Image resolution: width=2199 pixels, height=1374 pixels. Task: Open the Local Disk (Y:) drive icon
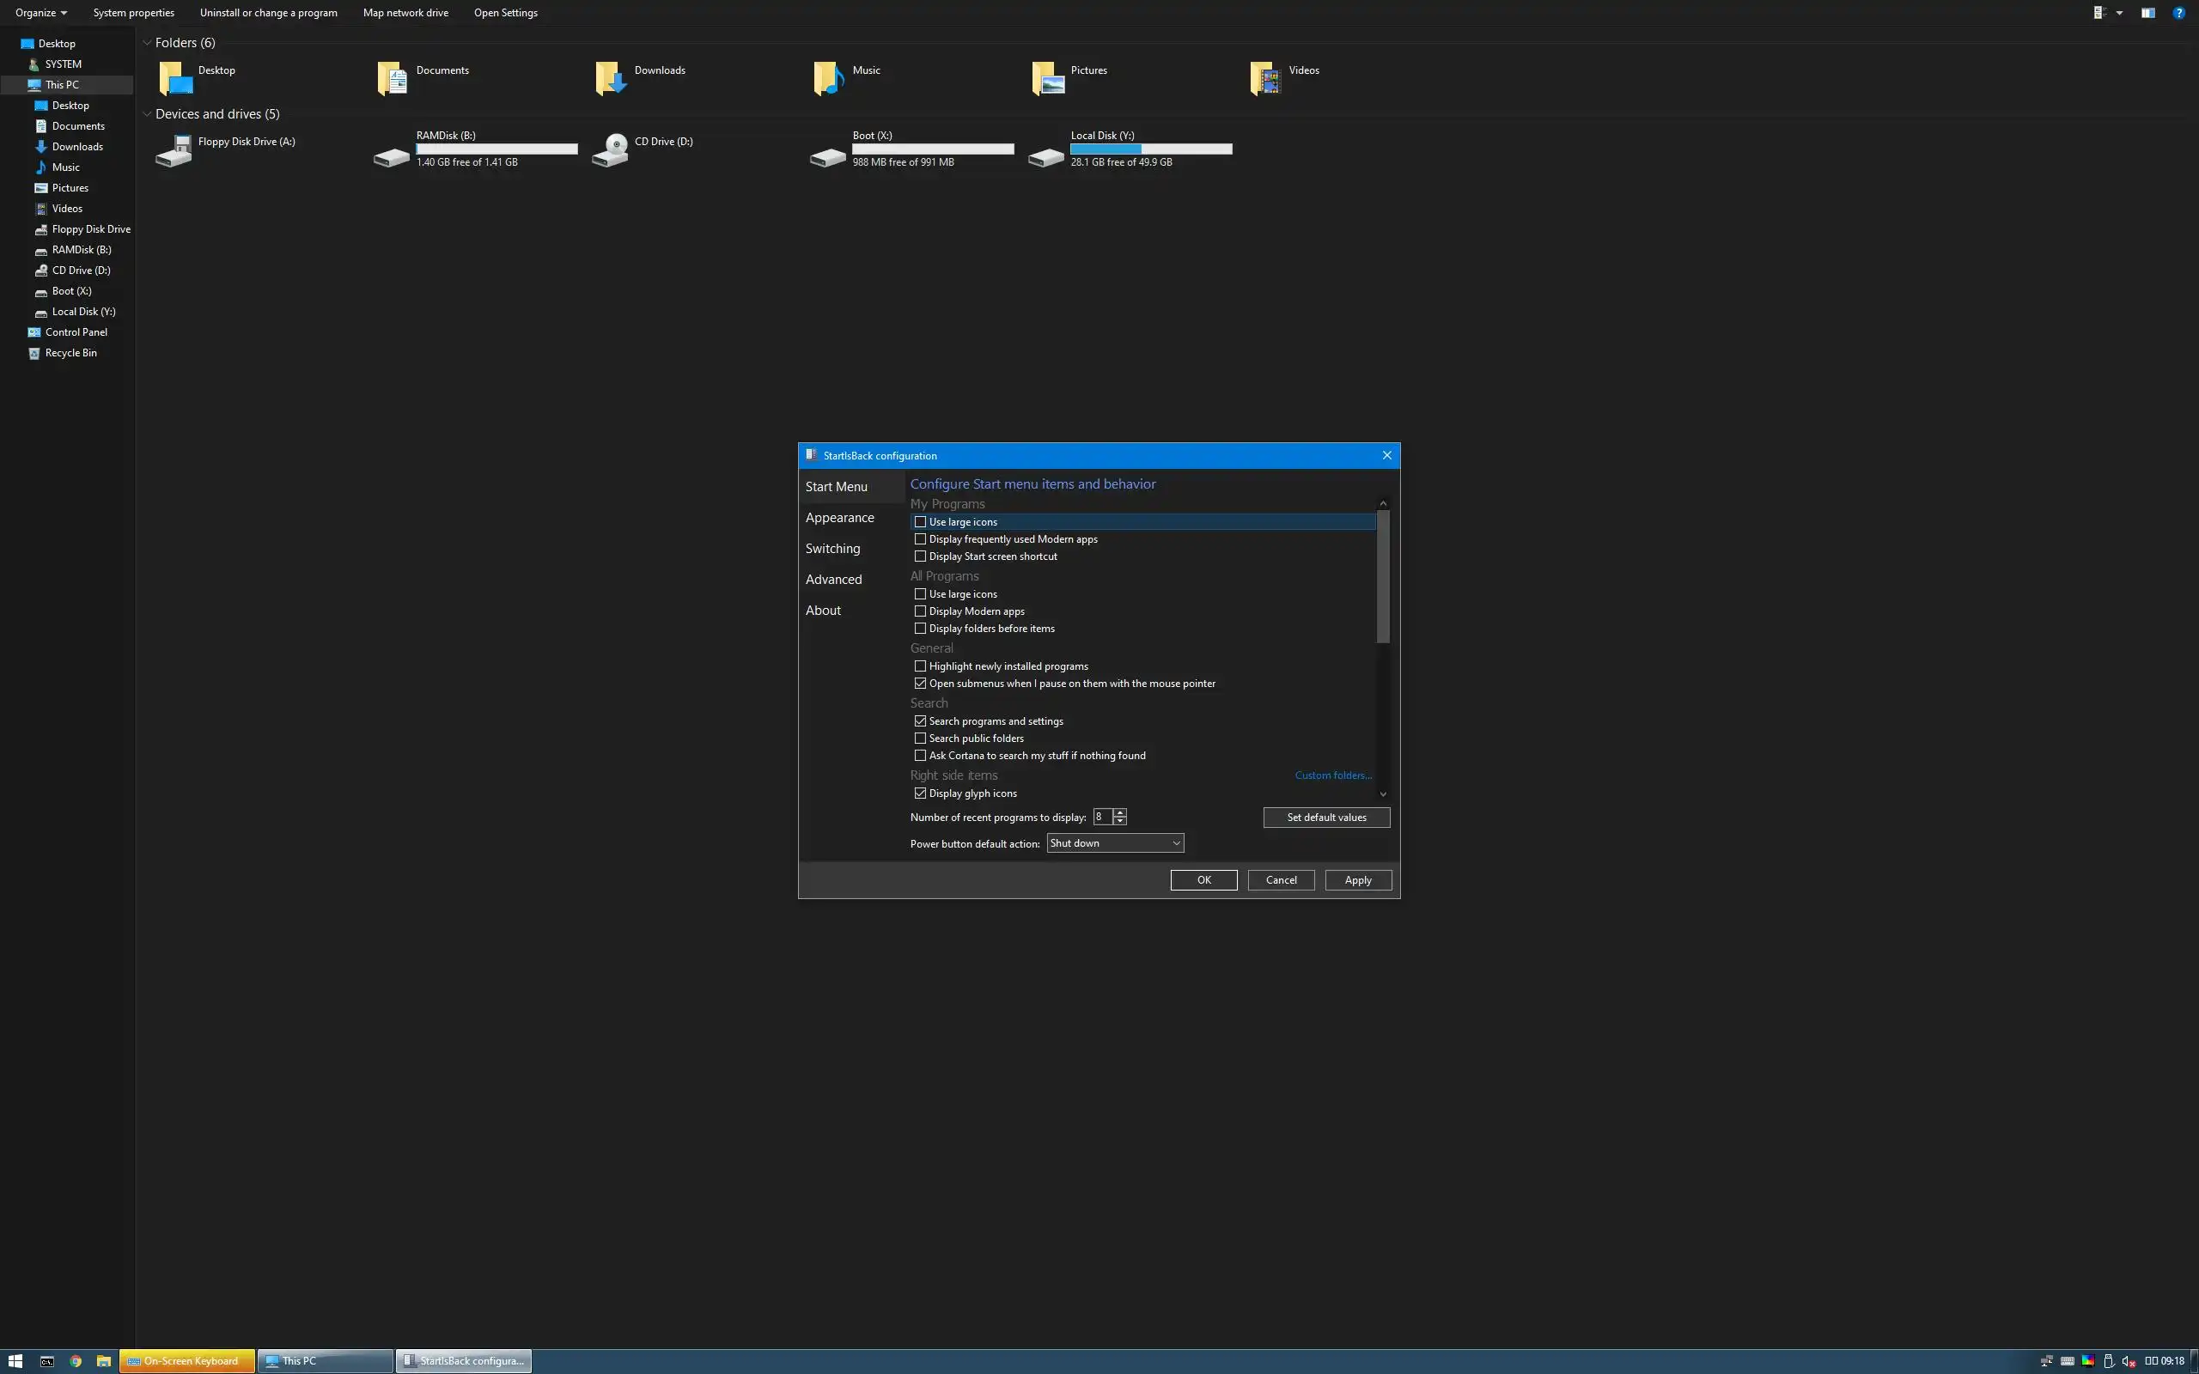(x=1046, y=155)
